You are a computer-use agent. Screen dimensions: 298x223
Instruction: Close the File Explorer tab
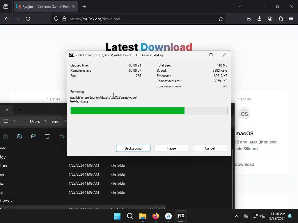pyautogui.click(x=7, y=110)
